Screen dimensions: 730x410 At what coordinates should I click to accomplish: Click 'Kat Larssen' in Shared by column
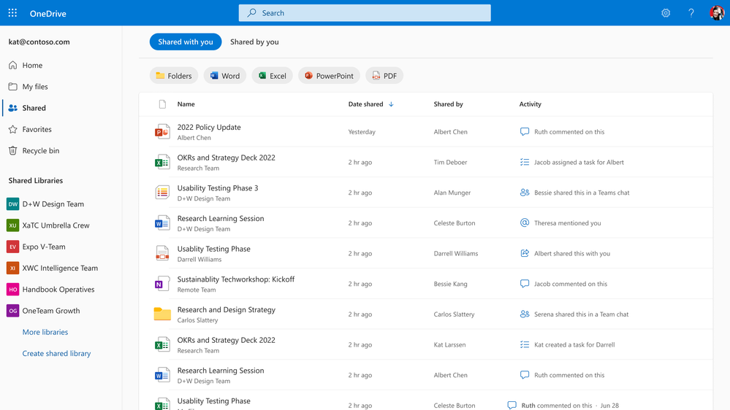pyautogui.click(x=449, y=344)
